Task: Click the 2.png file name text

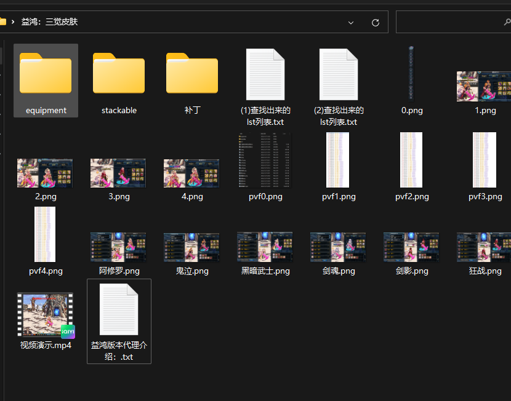Action: click(46, 197)
